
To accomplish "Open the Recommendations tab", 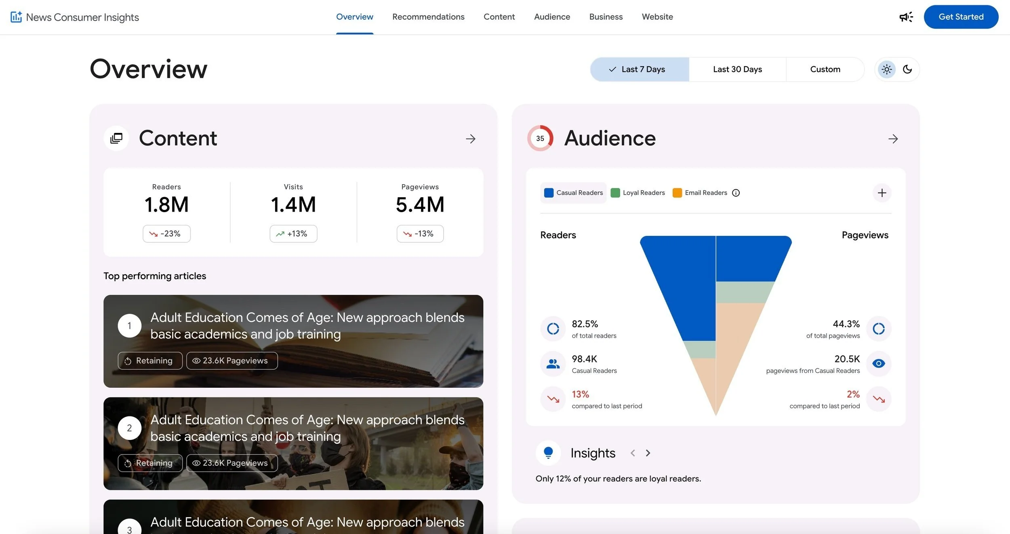I will click(x=428, y=17).
